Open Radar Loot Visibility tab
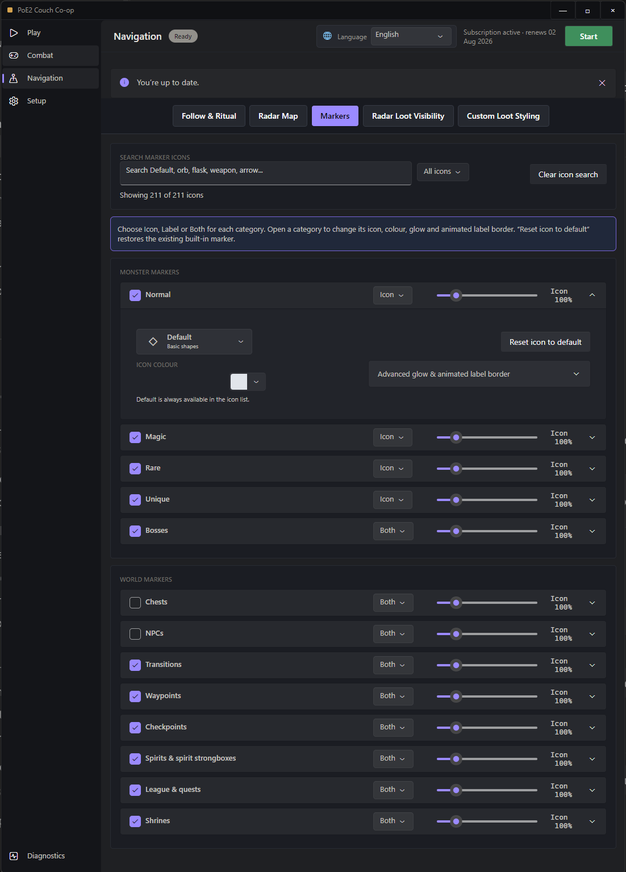Image resolution: width=626 pixels, height=872 pixels. (408, 116)
